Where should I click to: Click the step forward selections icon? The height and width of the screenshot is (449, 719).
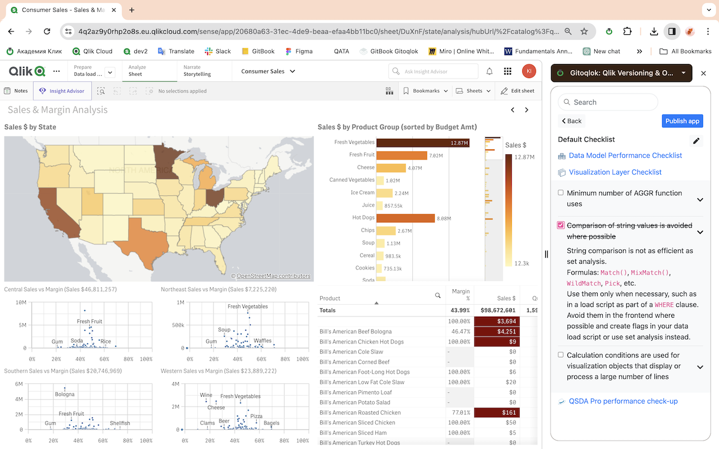coord(133,91)
